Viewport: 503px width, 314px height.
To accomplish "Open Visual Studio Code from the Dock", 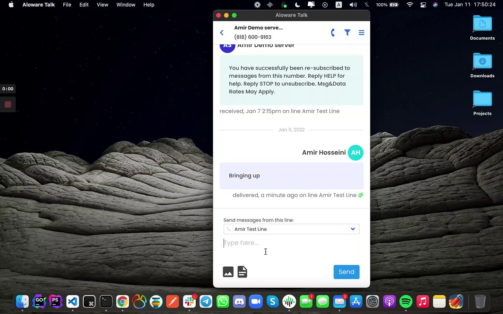I will (72, 301).
